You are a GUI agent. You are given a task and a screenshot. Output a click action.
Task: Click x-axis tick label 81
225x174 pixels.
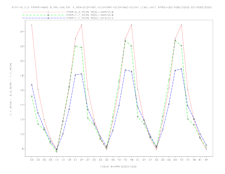[200, 160]
